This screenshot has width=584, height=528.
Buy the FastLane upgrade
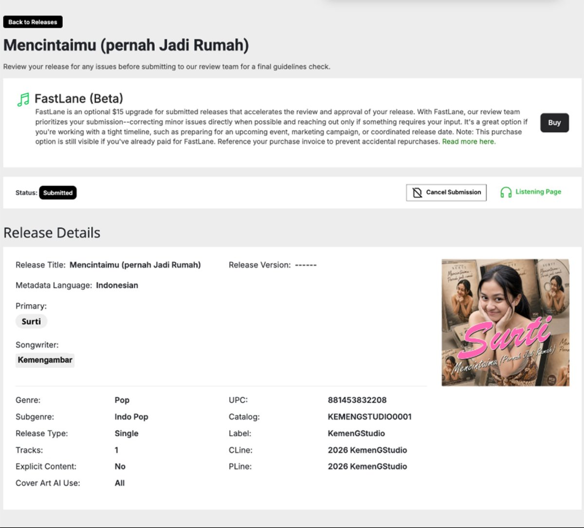click(554, 123)
